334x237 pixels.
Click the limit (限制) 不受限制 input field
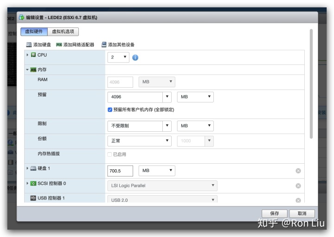(x=135, y=126)
